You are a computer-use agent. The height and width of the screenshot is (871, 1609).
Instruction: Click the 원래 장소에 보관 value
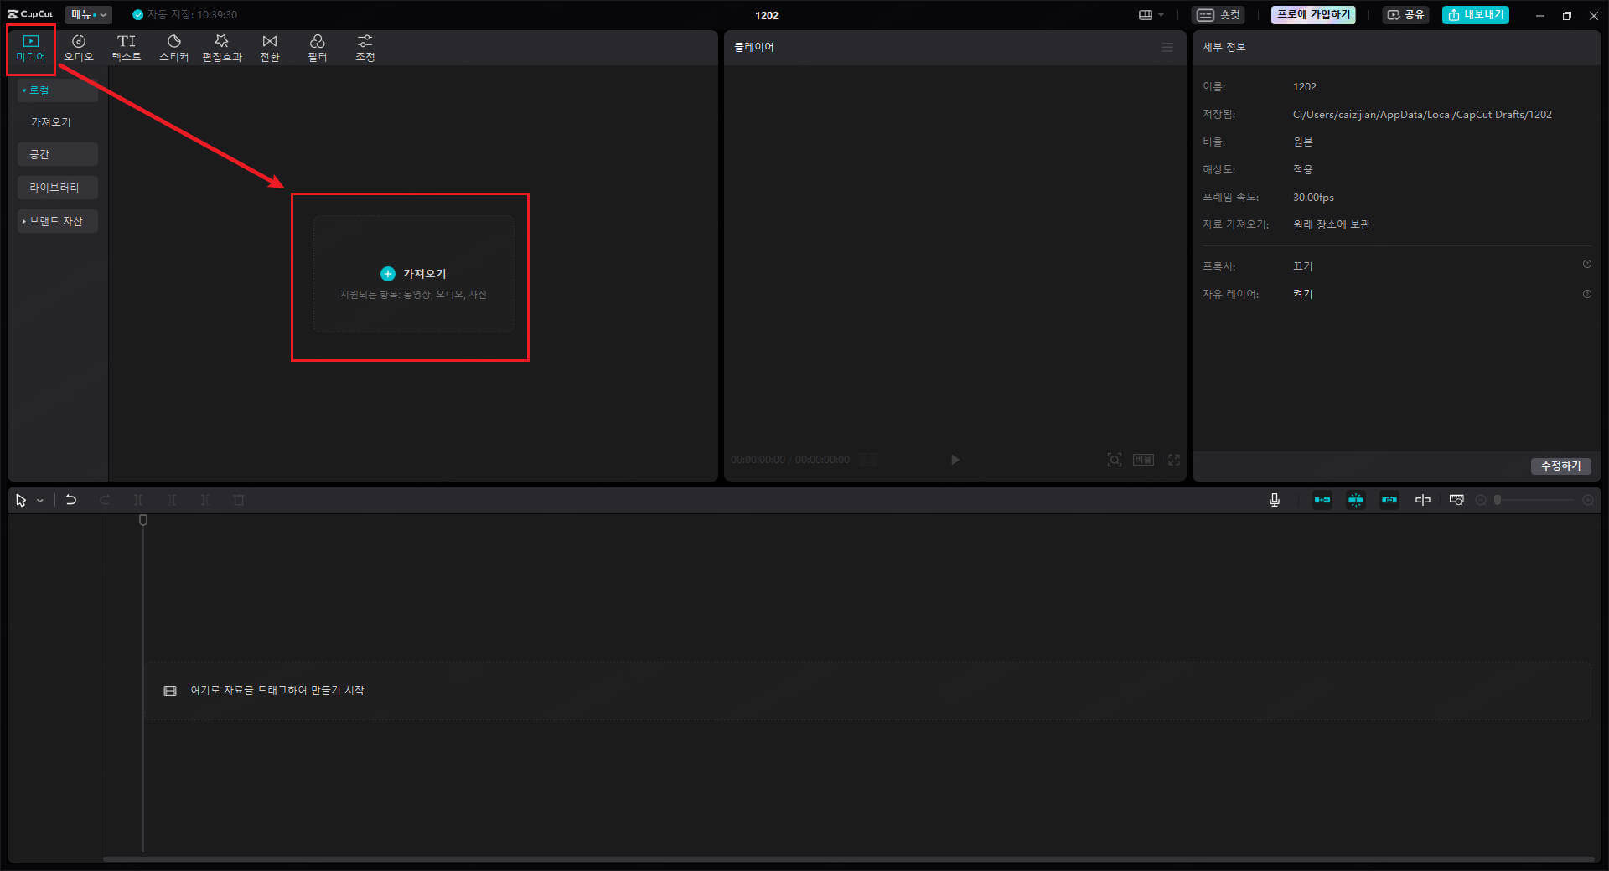pyautogui.click(x=1332, y=224)
